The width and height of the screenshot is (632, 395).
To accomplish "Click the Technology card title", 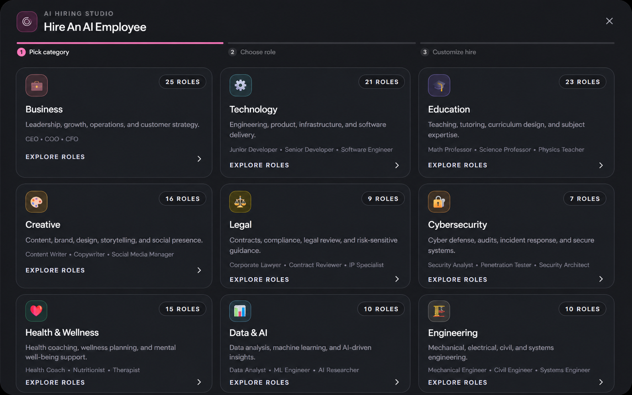I will tap(253, 110).
